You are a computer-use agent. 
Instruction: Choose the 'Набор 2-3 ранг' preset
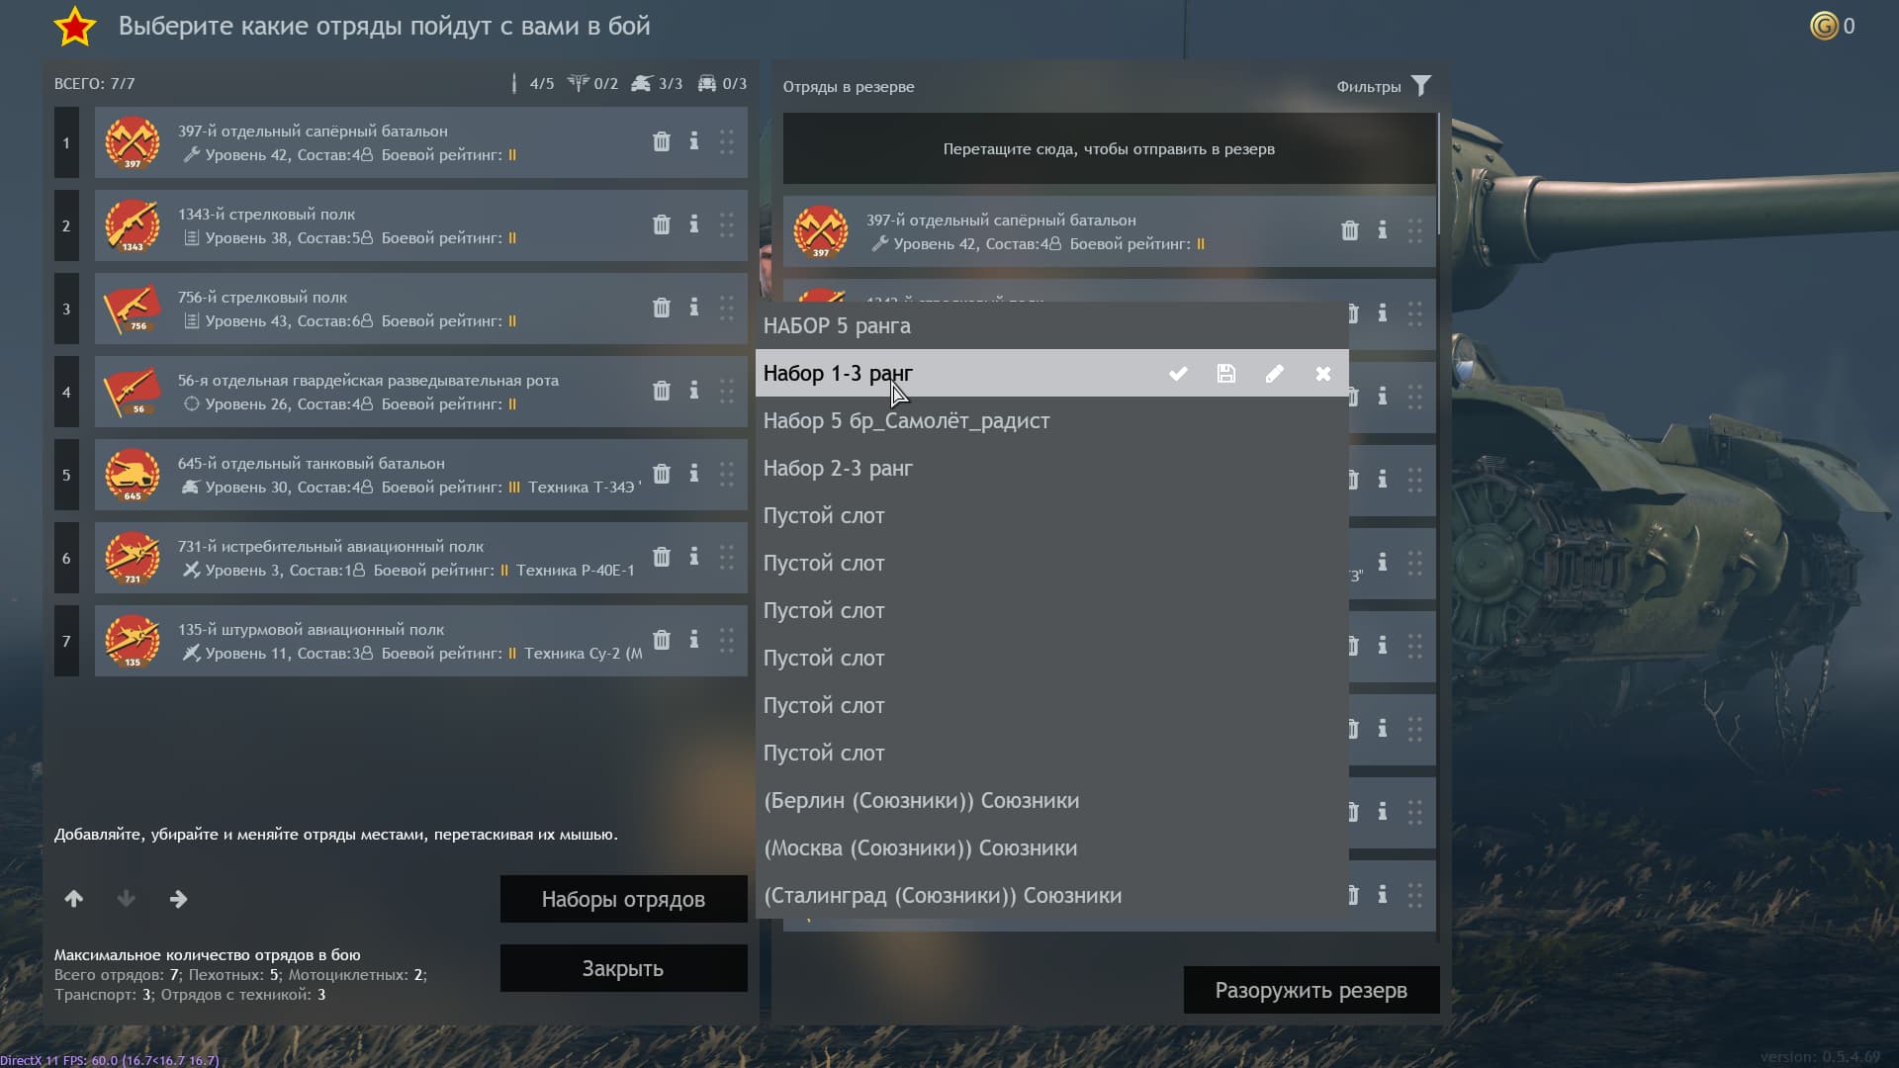point(838,469)
